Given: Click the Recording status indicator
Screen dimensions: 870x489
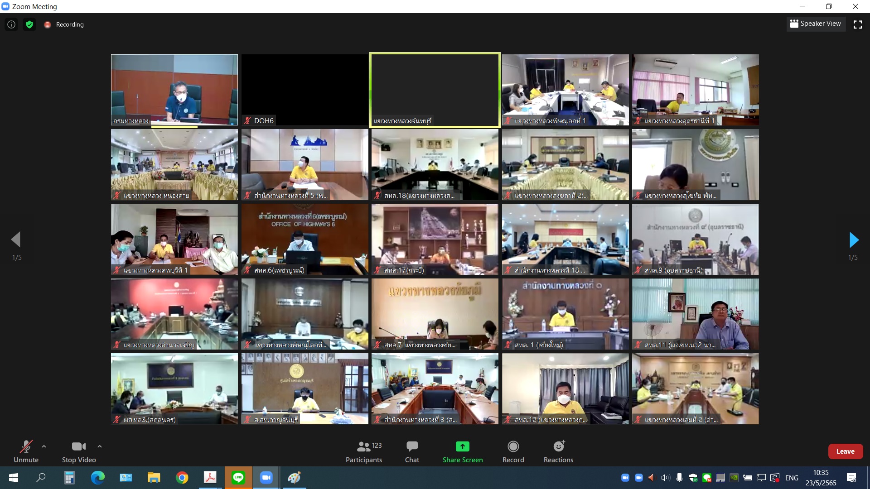Looking at the screenshot, I should (64, 24).
